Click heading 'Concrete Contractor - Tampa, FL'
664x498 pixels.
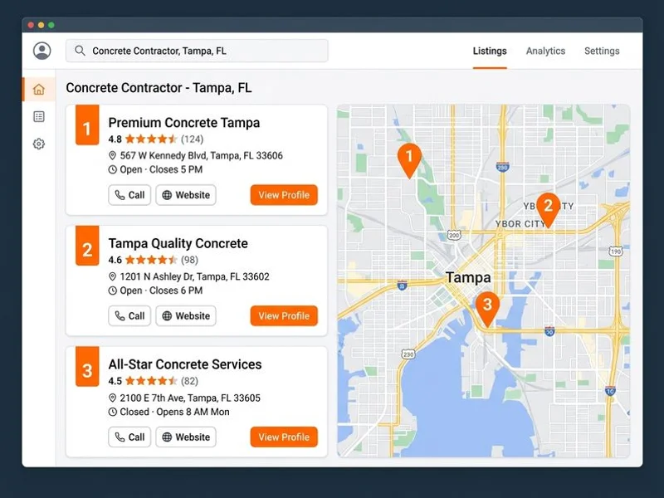tap(159, 88)
